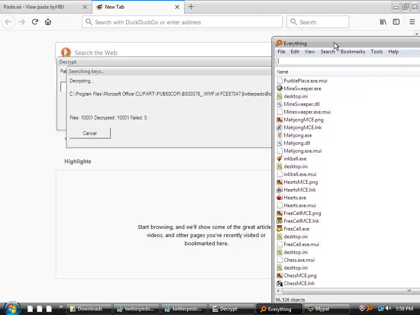Open Everything Tools menu
The image size is (420, 315).
[377, 52]
